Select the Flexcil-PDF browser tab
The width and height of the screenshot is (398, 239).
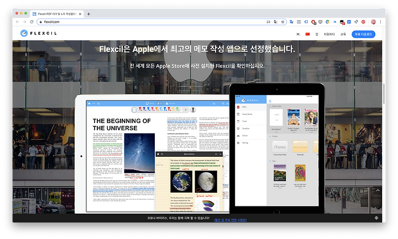56,14
